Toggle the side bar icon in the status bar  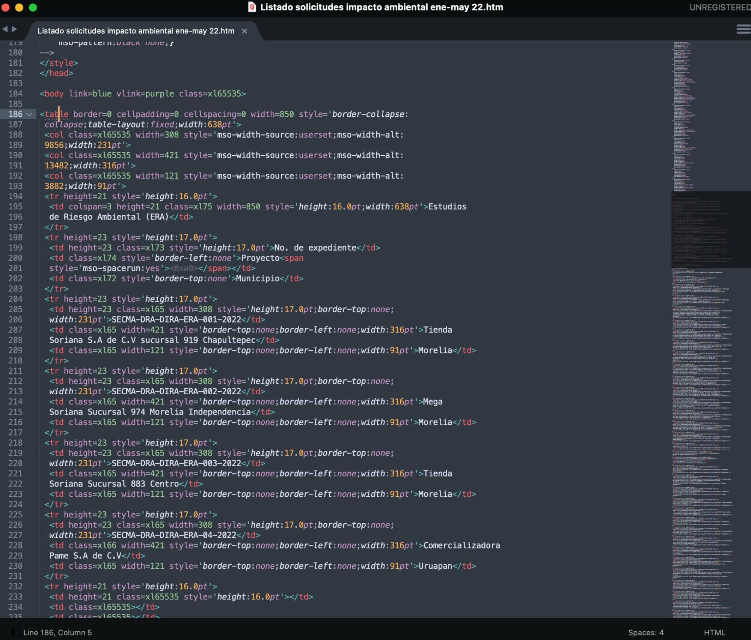click(x=16, y=632)
